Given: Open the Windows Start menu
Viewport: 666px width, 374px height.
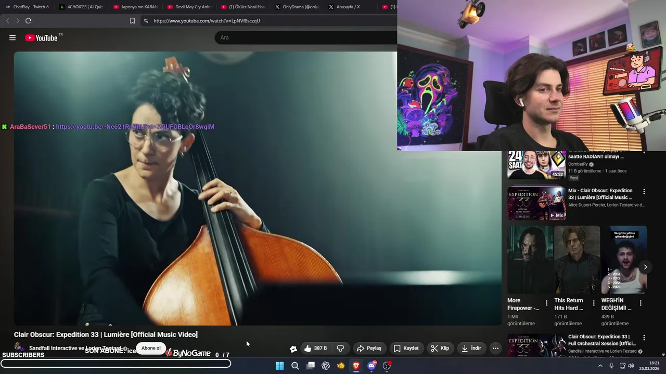Looking at the screenshot, I should [279, 366].
